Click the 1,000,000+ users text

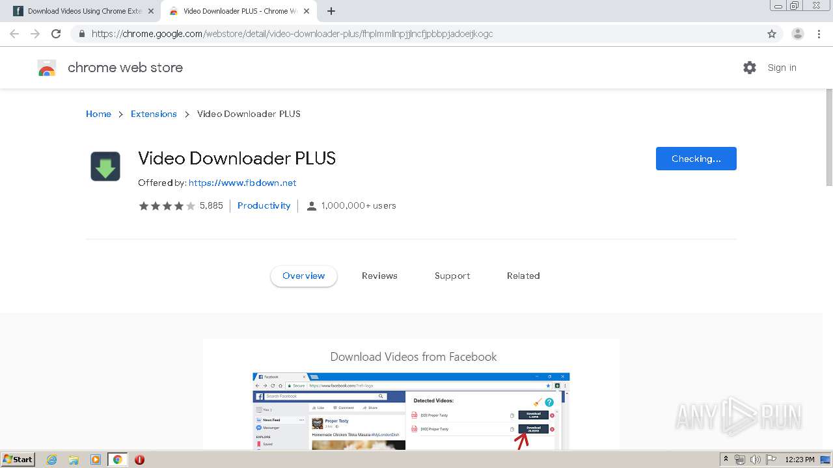(x=359, y=205)
